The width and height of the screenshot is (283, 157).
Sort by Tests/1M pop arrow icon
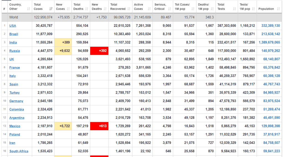[x=253, y=9]
